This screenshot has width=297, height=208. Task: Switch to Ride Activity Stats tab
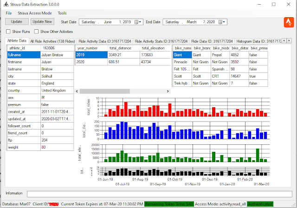pyautogui.click(x=161, y=41)
